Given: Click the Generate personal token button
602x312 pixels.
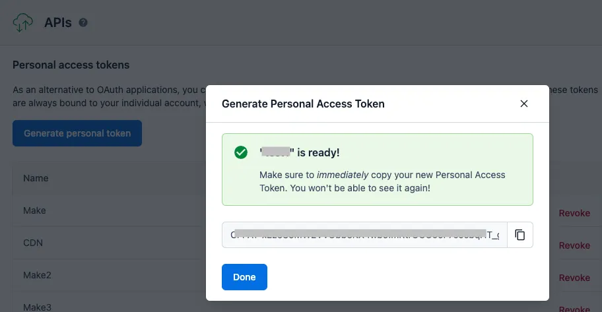Looking at the screenshot, I should click(x=77, y=133).
